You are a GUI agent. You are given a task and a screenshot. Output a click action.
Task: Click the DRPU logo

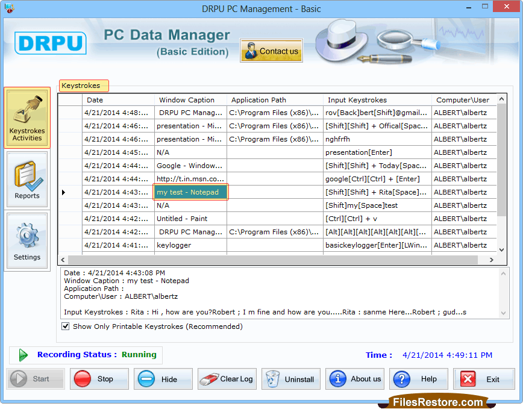pos(51,43)
